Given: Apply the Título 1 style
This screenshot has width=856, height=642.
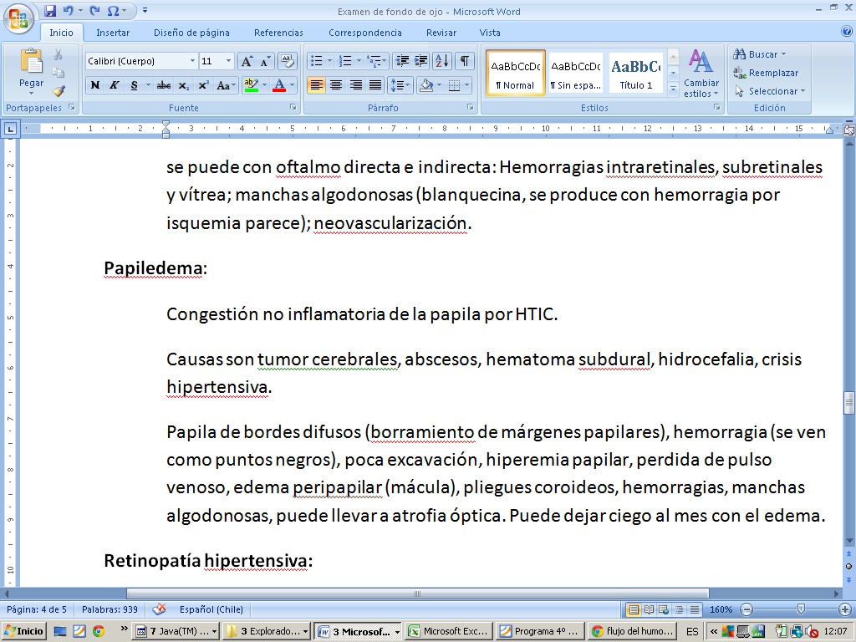Looking at the screenshot, I should 636,73.
